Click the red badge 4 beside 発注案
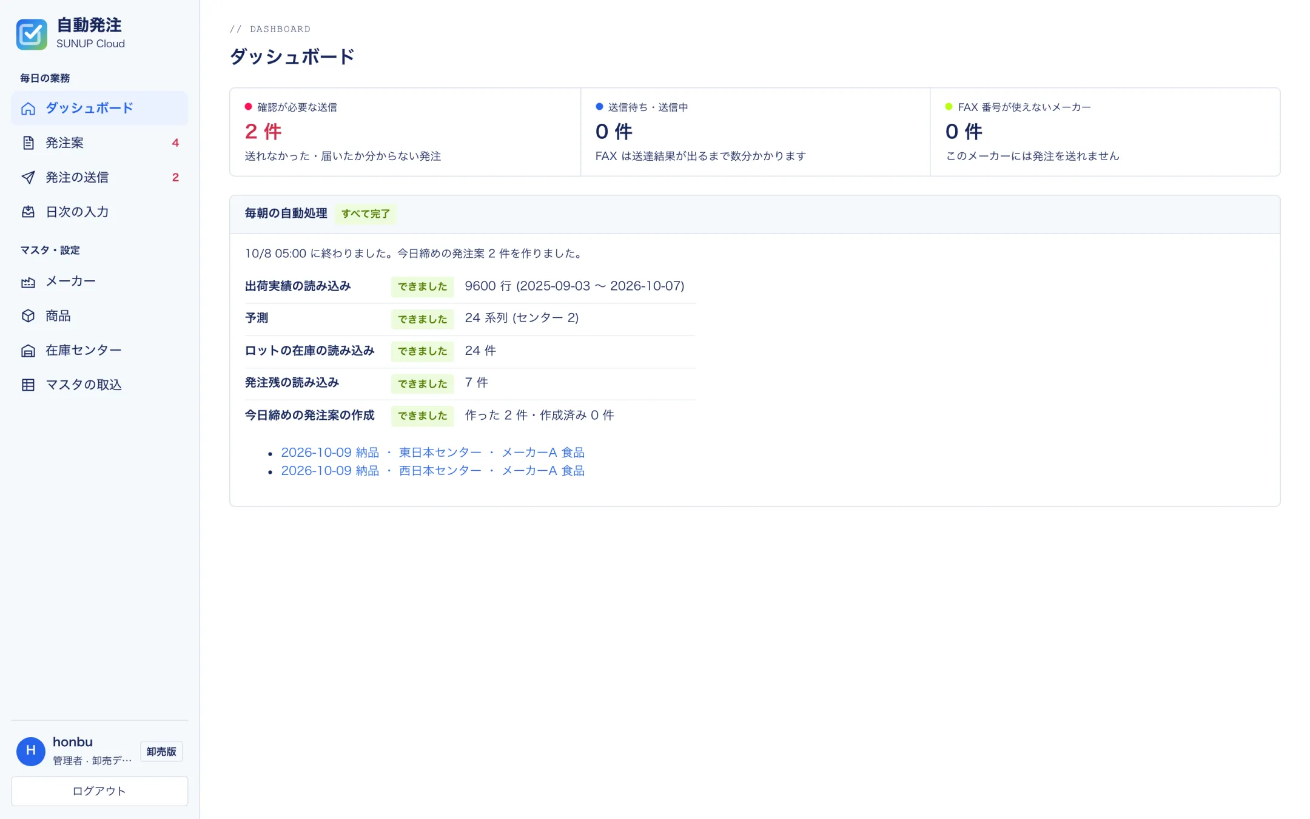 pyautogui.click(x=175, y=143)
